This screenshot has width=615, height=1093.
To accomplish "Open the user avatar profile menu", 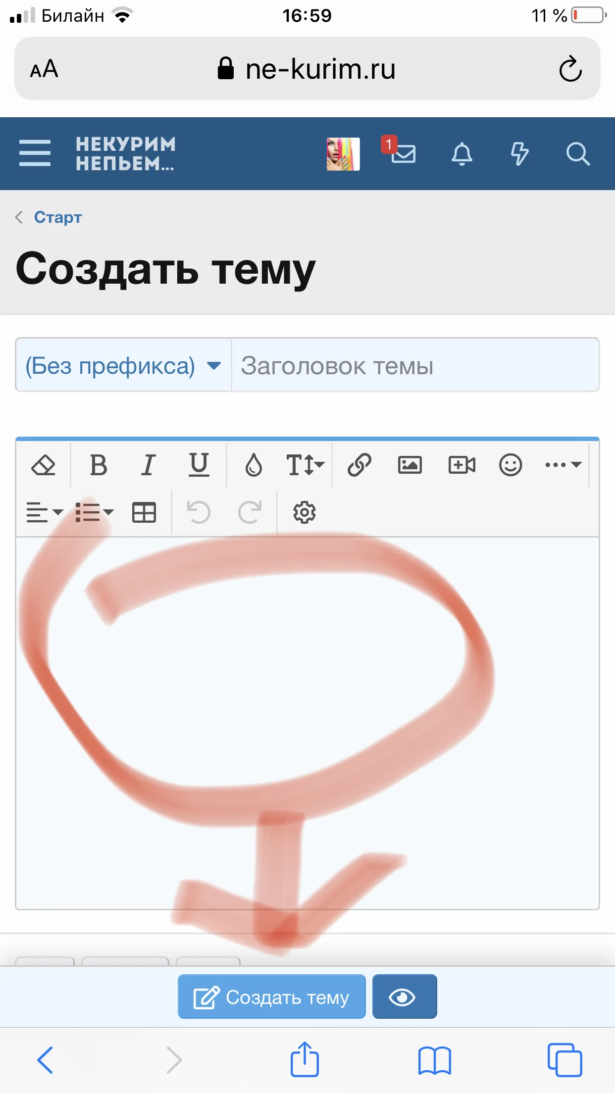I will 343,154.
